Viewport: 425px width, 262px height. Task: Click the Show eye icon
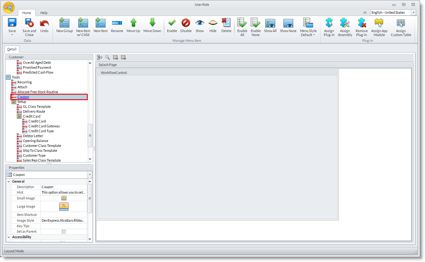point(200,23)
